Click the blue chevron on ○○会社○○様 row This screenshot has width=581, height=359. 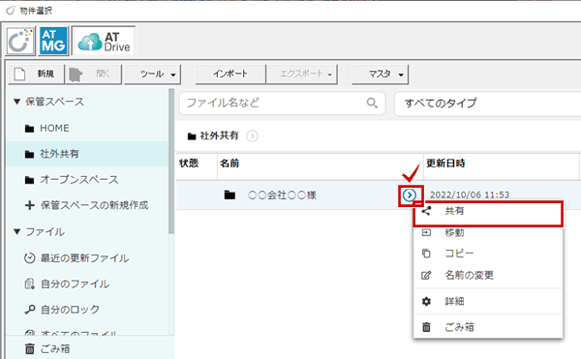click(410, 195)
